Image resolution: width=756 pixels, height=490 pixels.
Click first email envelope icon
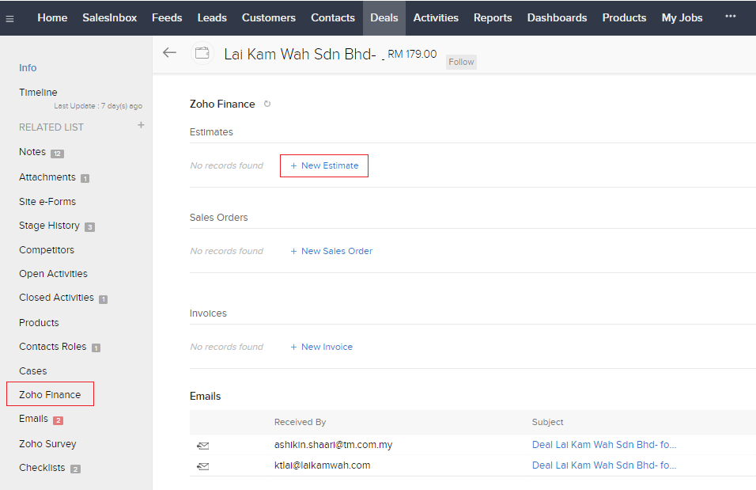pos(203,446)
